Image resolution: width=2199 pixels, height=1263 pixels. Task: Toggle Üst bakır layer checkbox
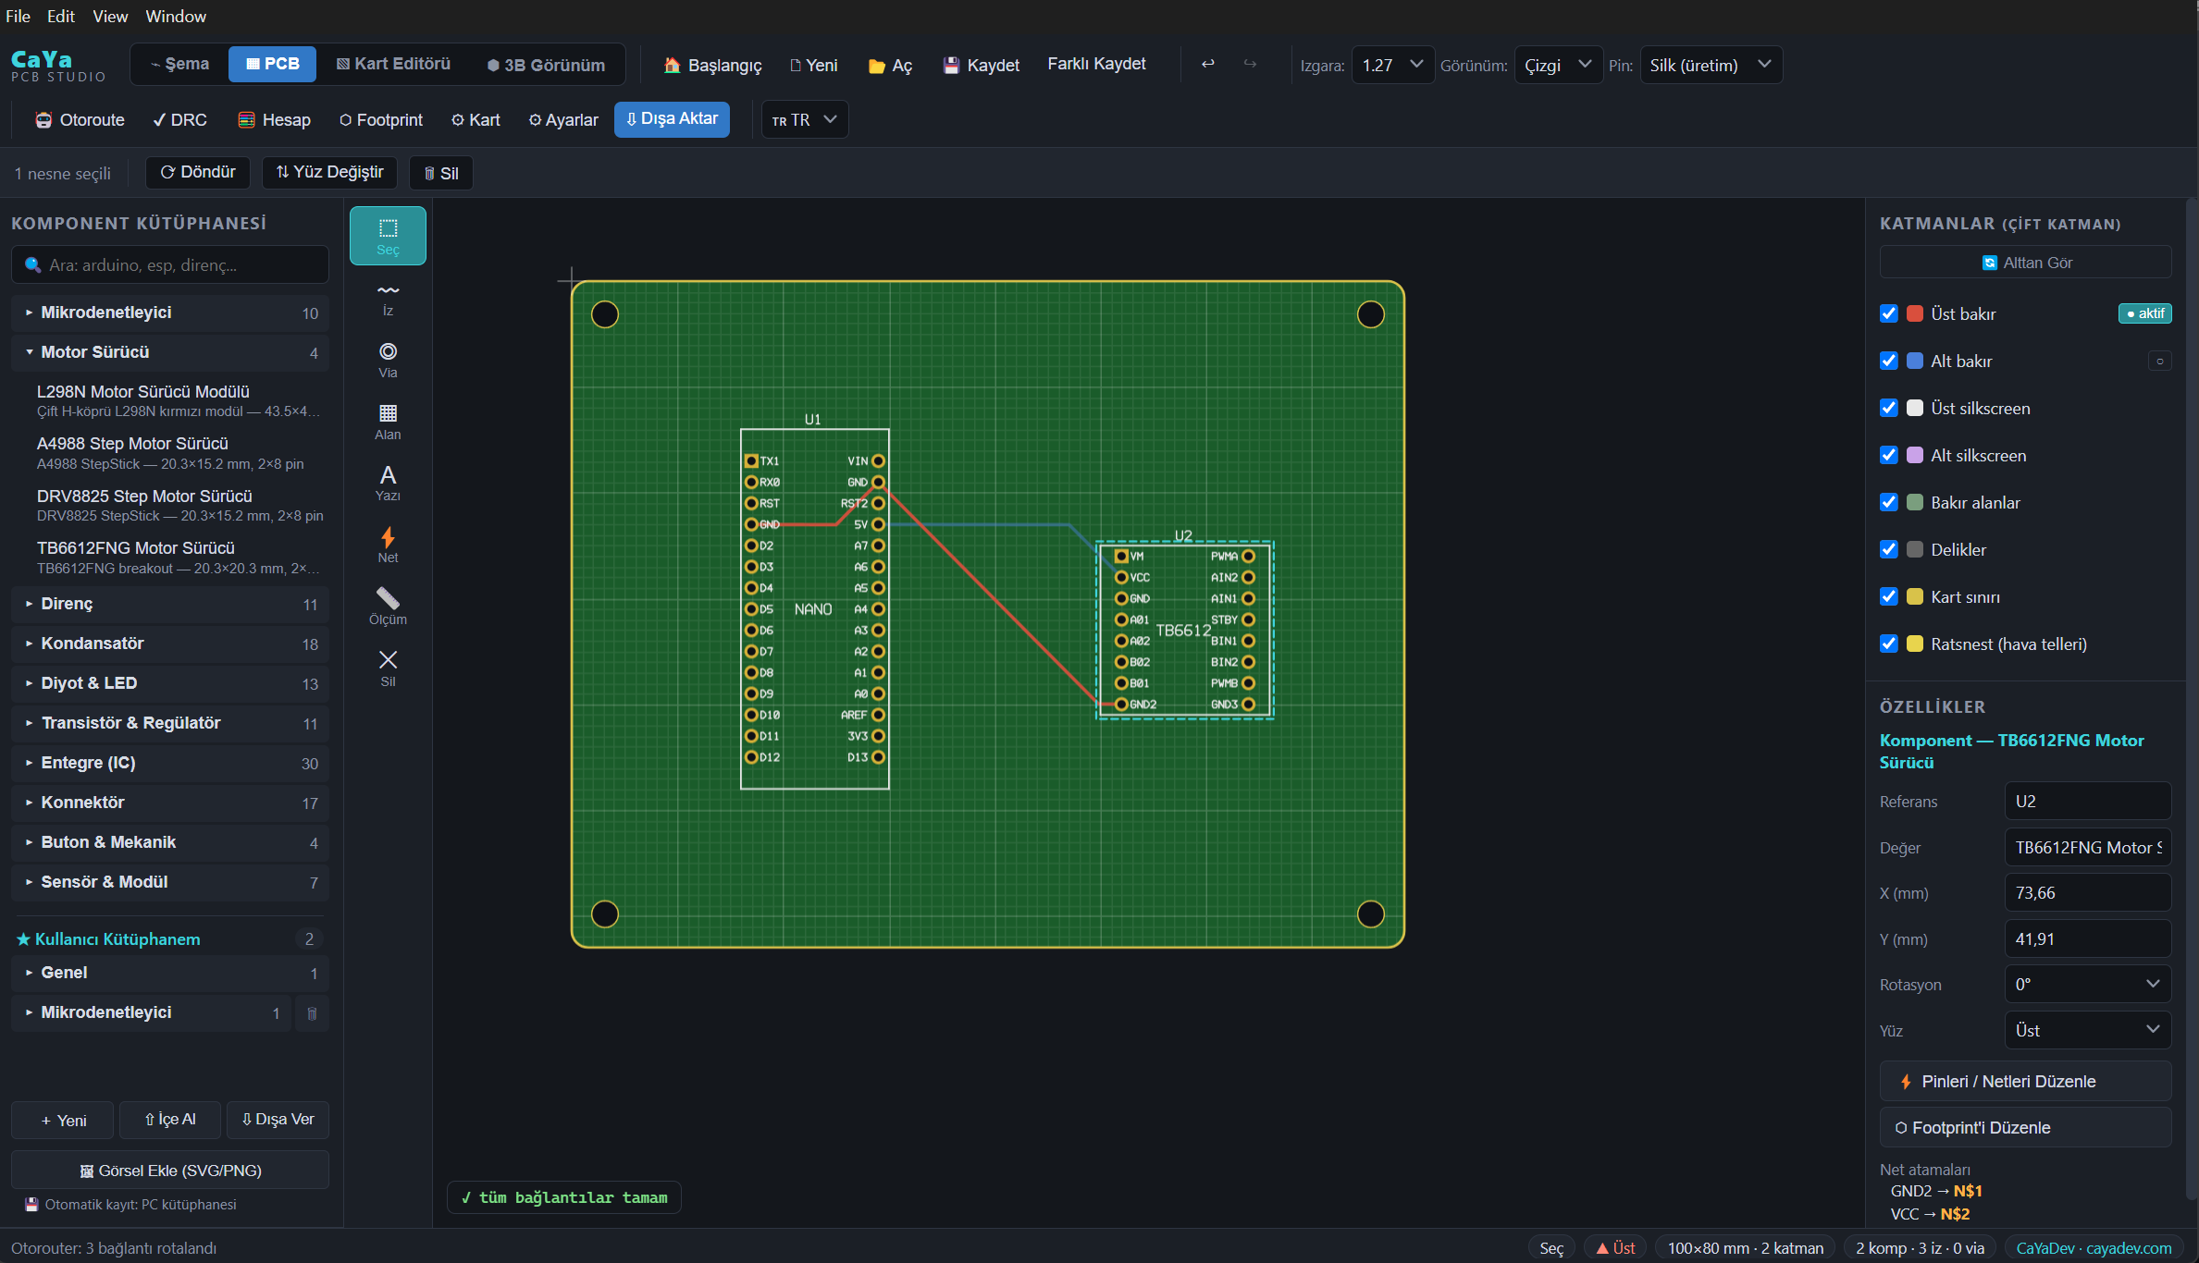pyautogui.click(x=1889, y=313)
